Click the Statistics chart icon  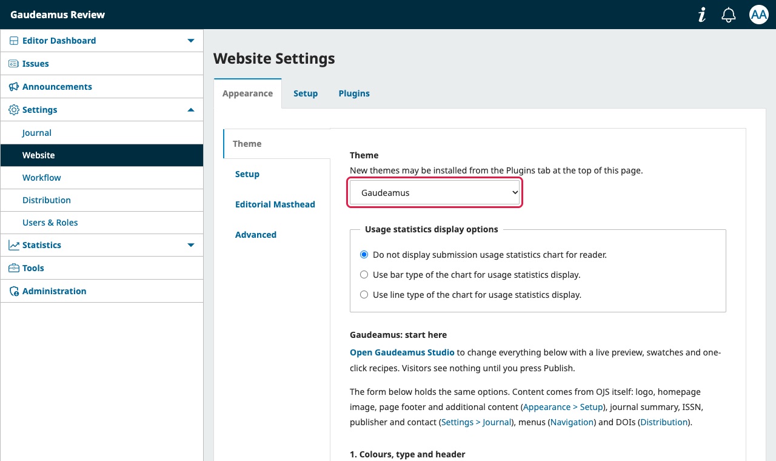(x=14, y=245)
